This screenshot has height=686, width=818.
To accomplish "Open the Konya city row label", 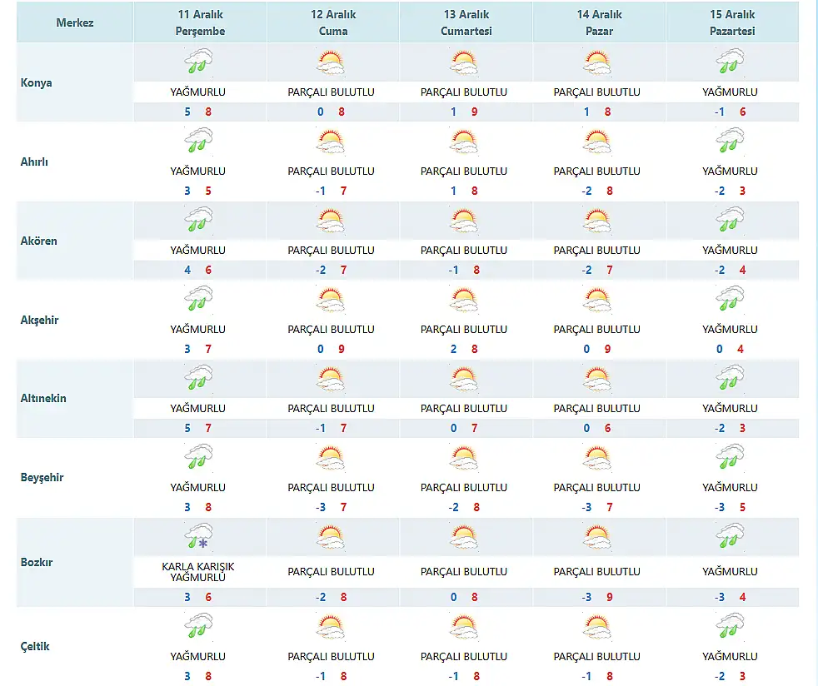I will point(37,83).
